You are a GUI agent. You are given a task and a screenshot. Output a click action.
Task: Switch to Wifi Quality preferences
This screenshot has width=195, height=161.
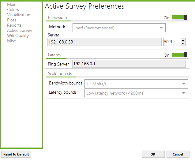coord(18,36)
